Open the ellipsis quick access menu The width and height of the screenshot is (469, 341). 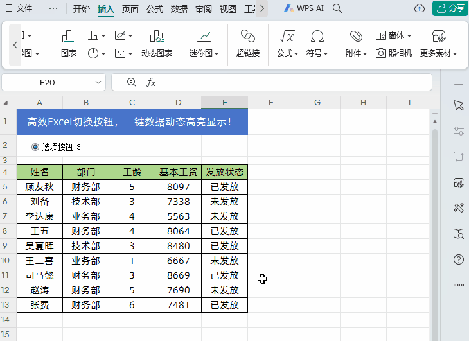coord(53,8)
